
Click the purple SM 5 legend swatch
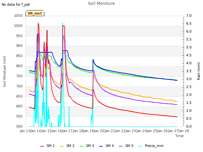pos(121,146)
